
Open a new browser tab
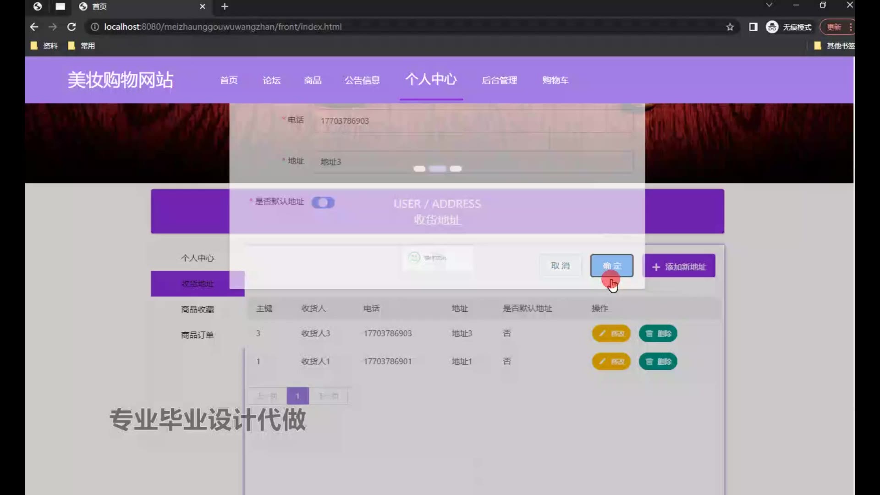[225, 6]
